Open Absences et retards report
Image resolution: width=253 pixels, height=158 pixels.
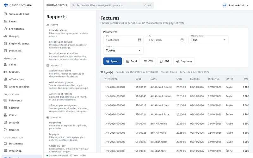[69, 97]
